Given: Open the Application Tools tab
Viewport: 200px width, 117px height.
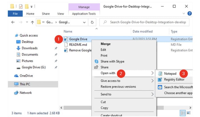Looking at the screenshot, I should click(x=84, y=14).
